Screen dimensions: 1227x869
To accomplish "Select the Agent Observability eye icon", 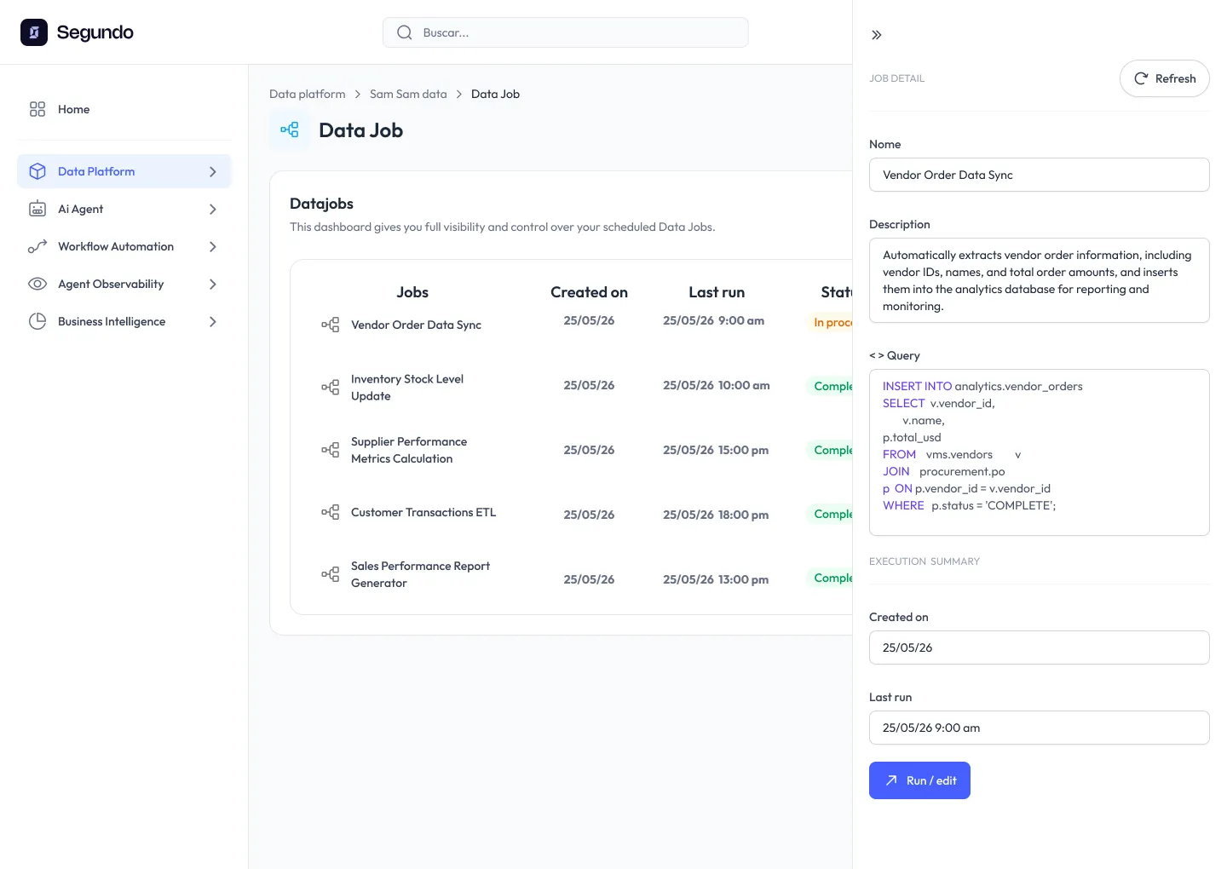I will (37, 284).
